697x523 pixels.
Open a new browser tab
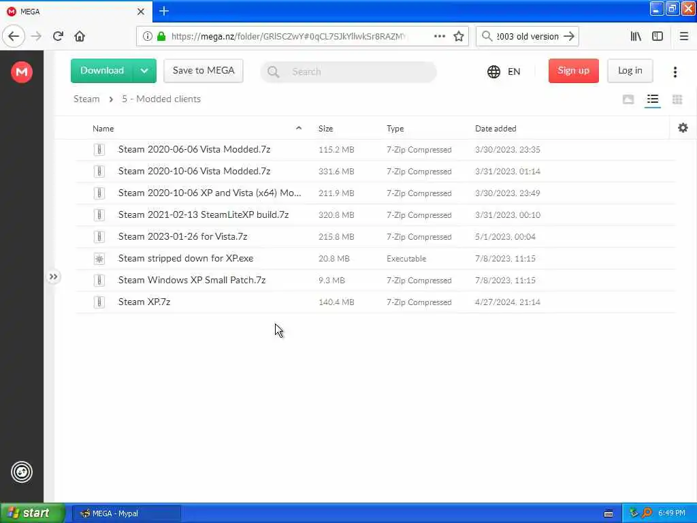pyautogui.click(x=163, y=11)
